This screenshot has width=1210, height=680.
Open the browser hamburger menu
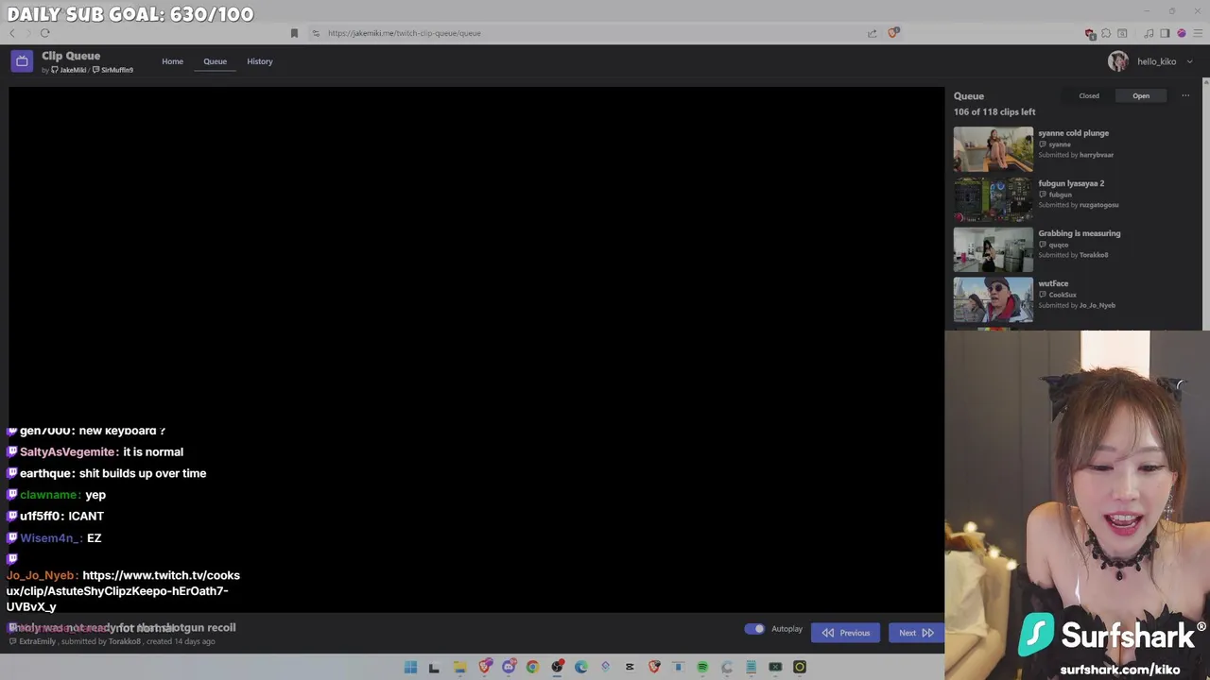point(1198,33)
